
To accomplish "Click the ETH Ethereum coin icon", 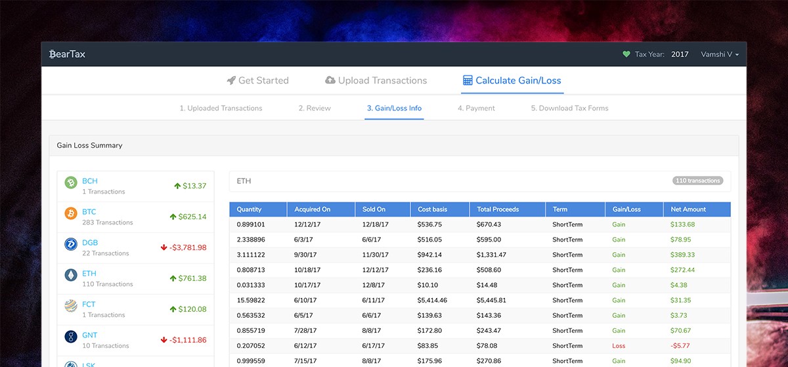I will pos(71,275).
